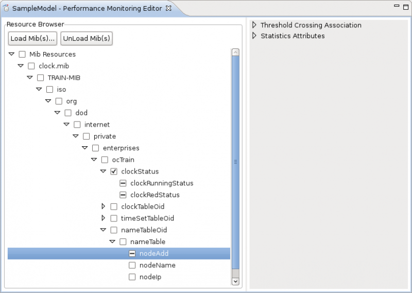Image resolution: width=412 pixels, height=293 pixels.
Task: Collapse the enterprises node
Action: pyautogui.click(x=85, y=148)
